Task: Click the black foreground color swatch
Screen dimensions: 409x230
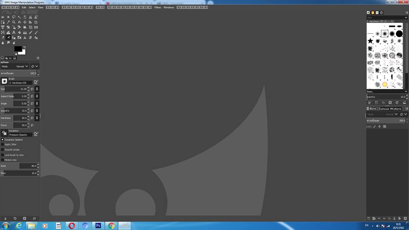Action: point(18,49)
